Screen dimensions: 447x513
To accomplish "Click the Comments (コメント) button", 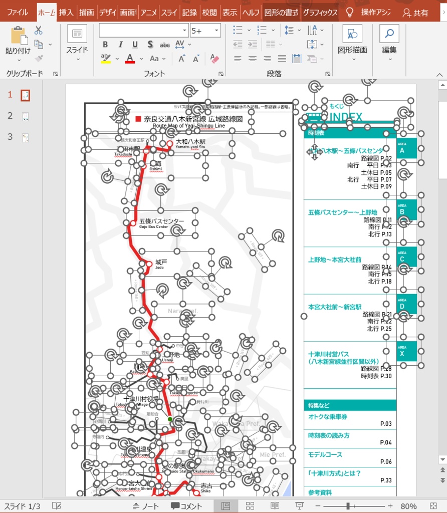I will (x=186, y=506).
